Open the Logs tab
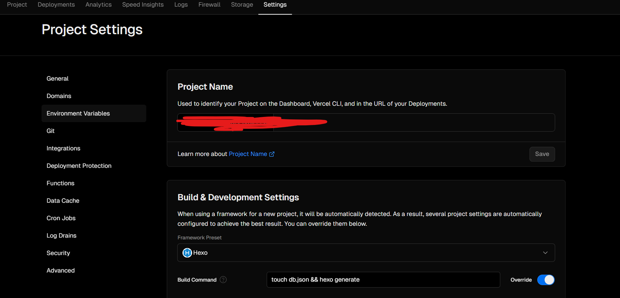This screenshot has width=620, height=298. tap(181, 5)
